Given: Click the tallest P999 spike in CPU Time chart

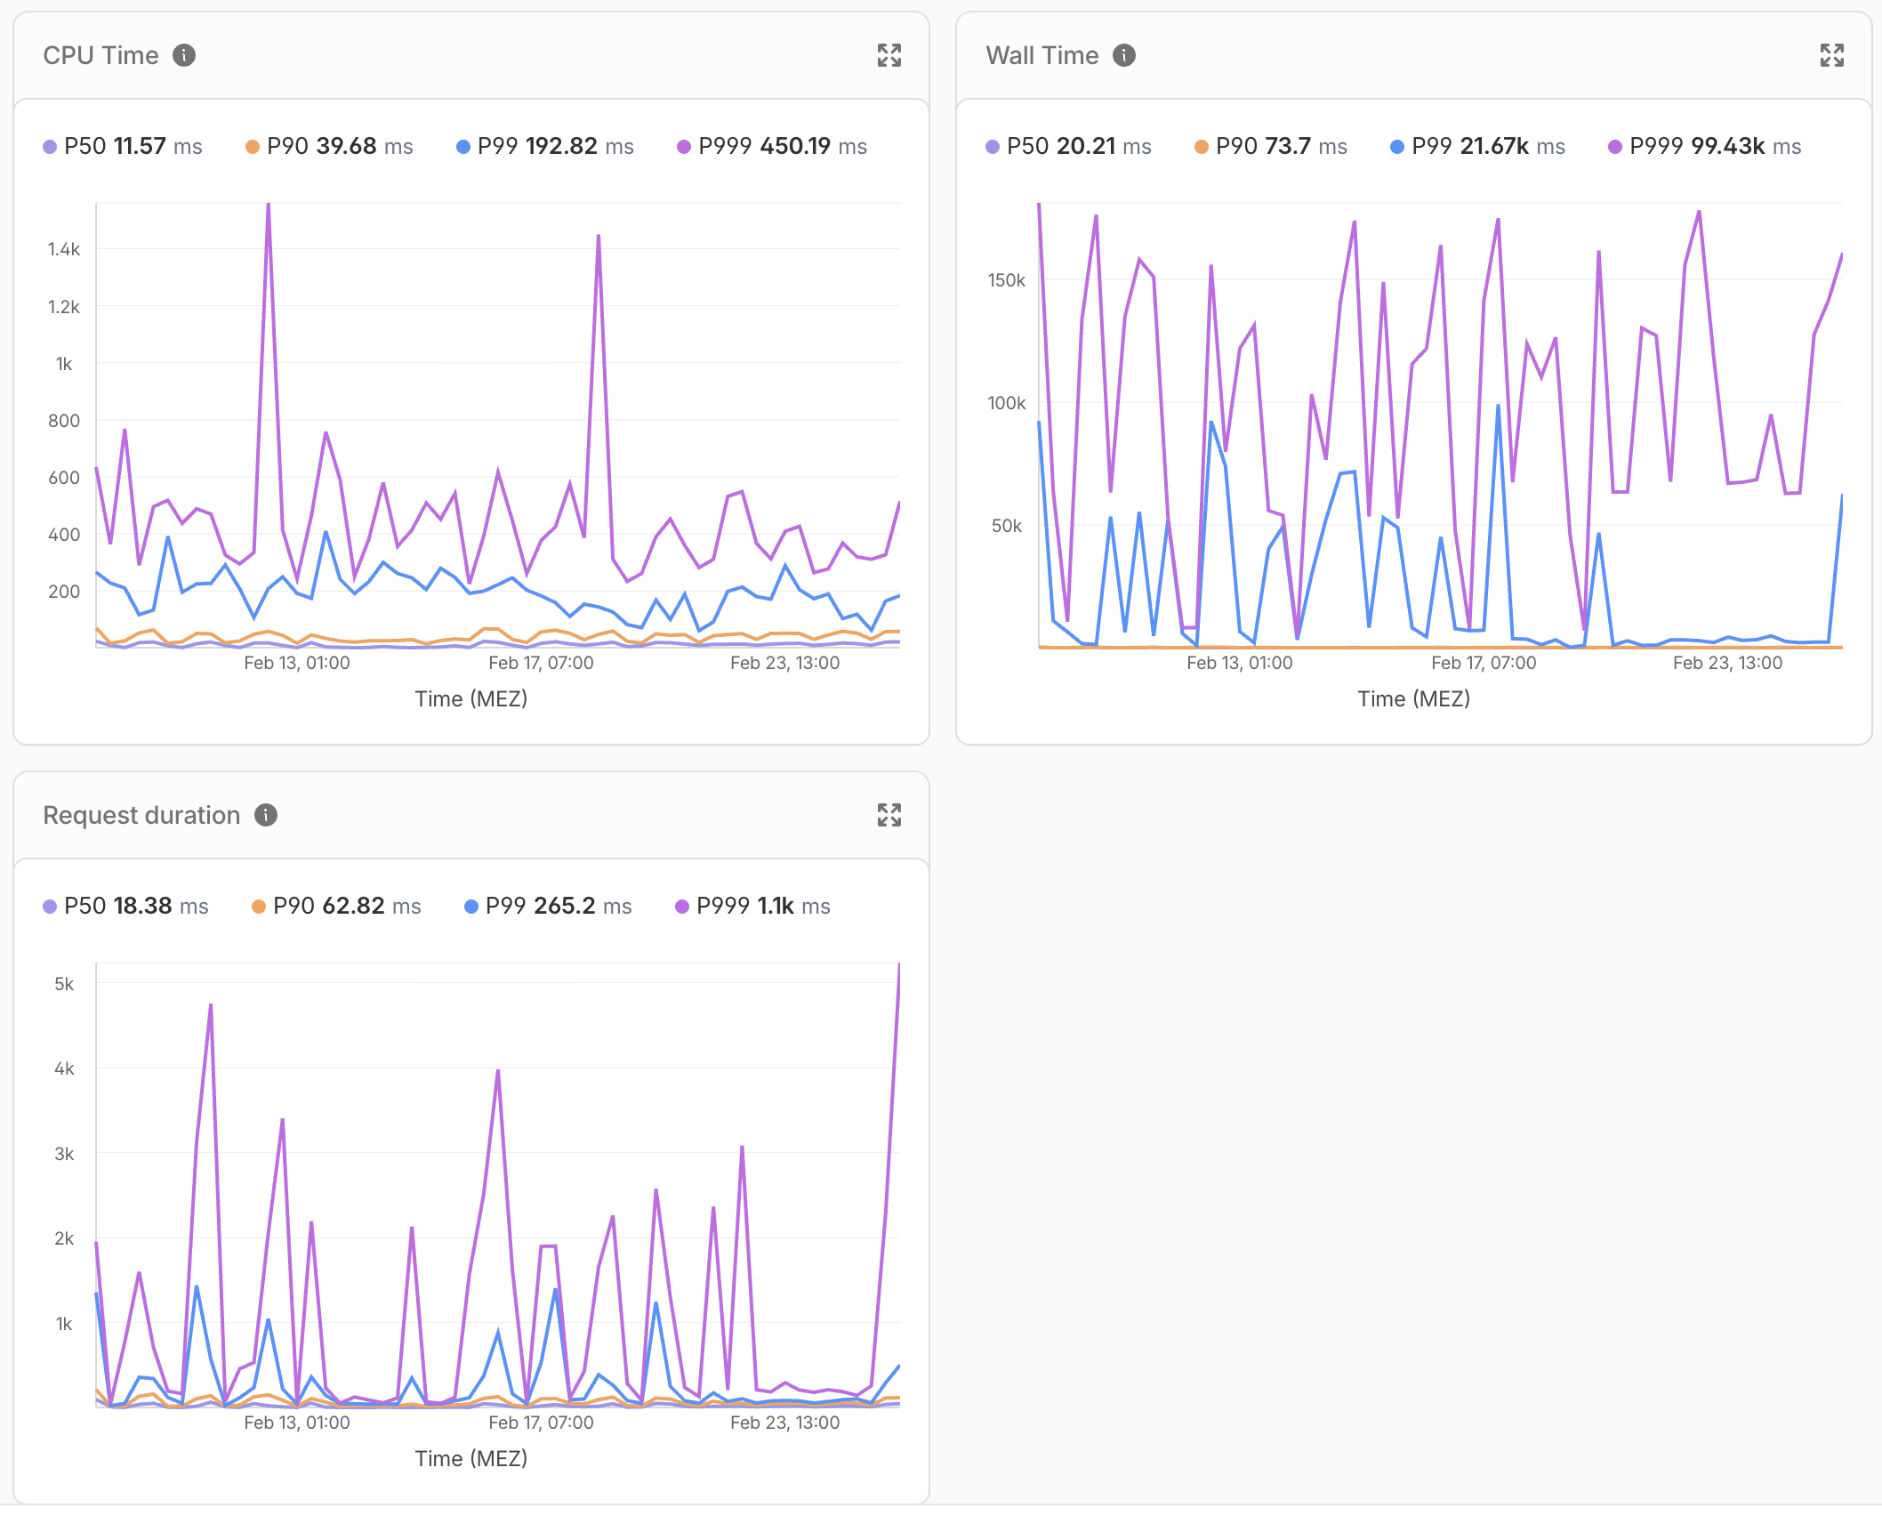Looking at the screenshot, I should tap(269, 206).
